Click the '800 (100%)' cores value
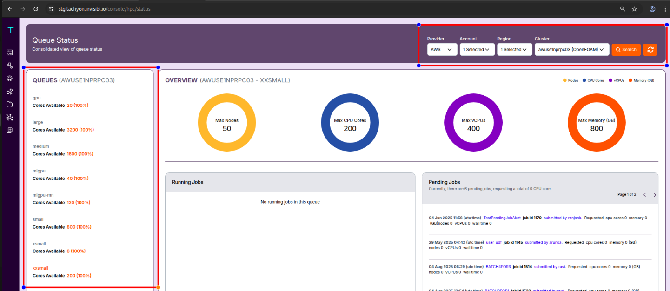The image size is (670, 291). tap(79, 227)
